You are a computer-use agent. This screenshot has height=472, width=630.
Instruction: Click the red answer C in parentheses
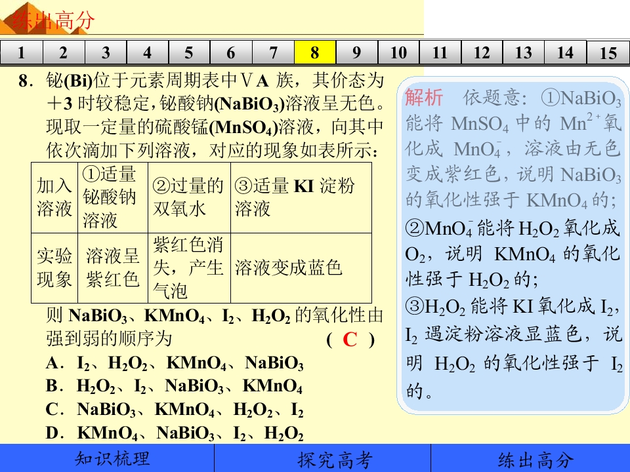[x=350, y=340]
